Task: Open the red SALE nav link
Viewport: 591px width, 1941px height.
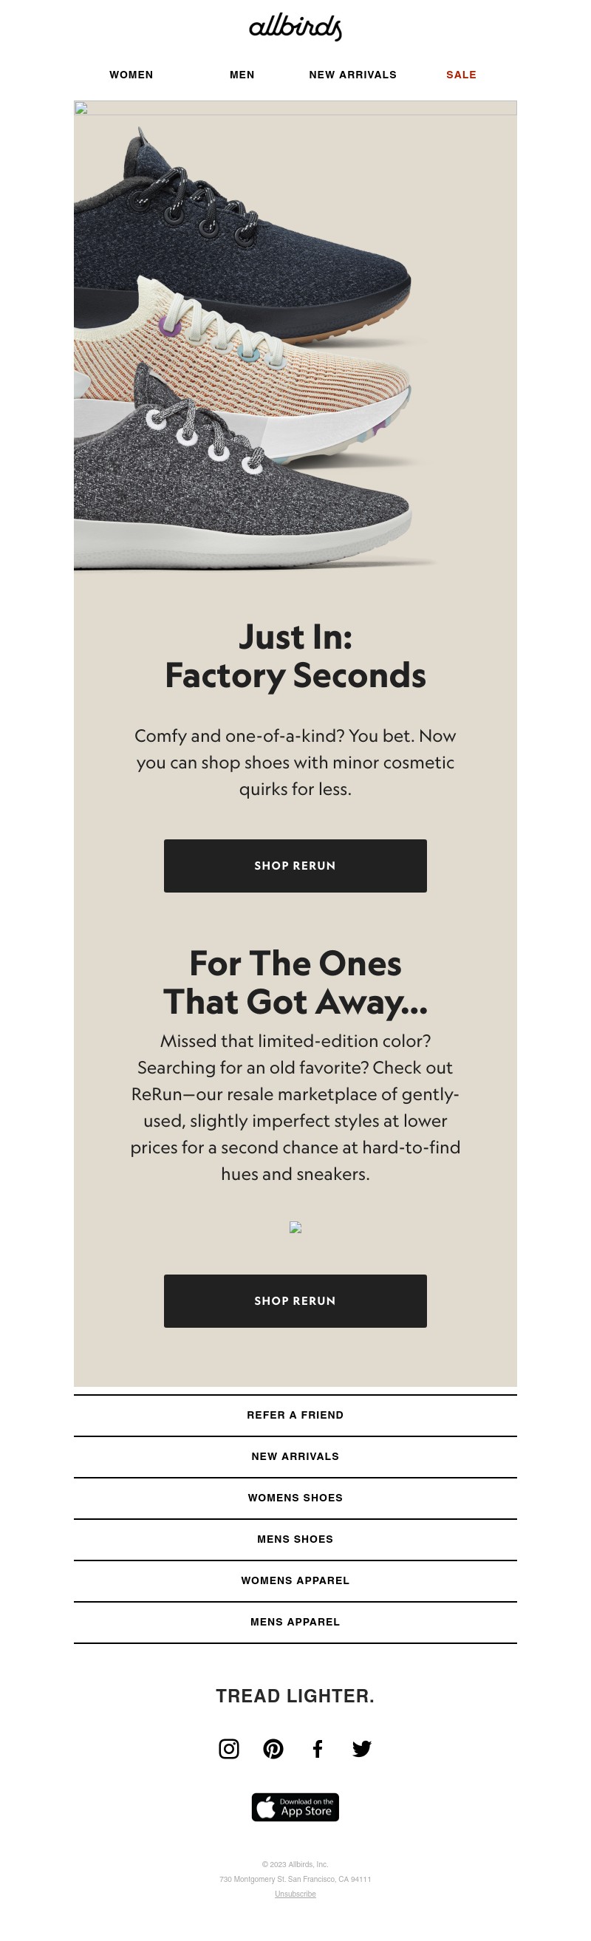Action: 461,75
